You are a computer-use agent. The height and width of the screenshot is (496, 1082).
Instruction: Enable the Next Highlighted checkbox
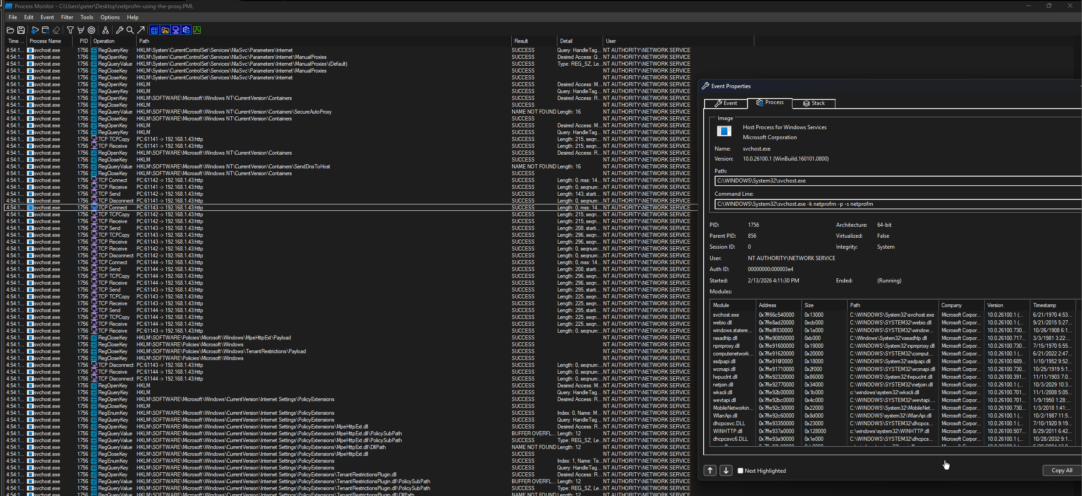(740, 471)
